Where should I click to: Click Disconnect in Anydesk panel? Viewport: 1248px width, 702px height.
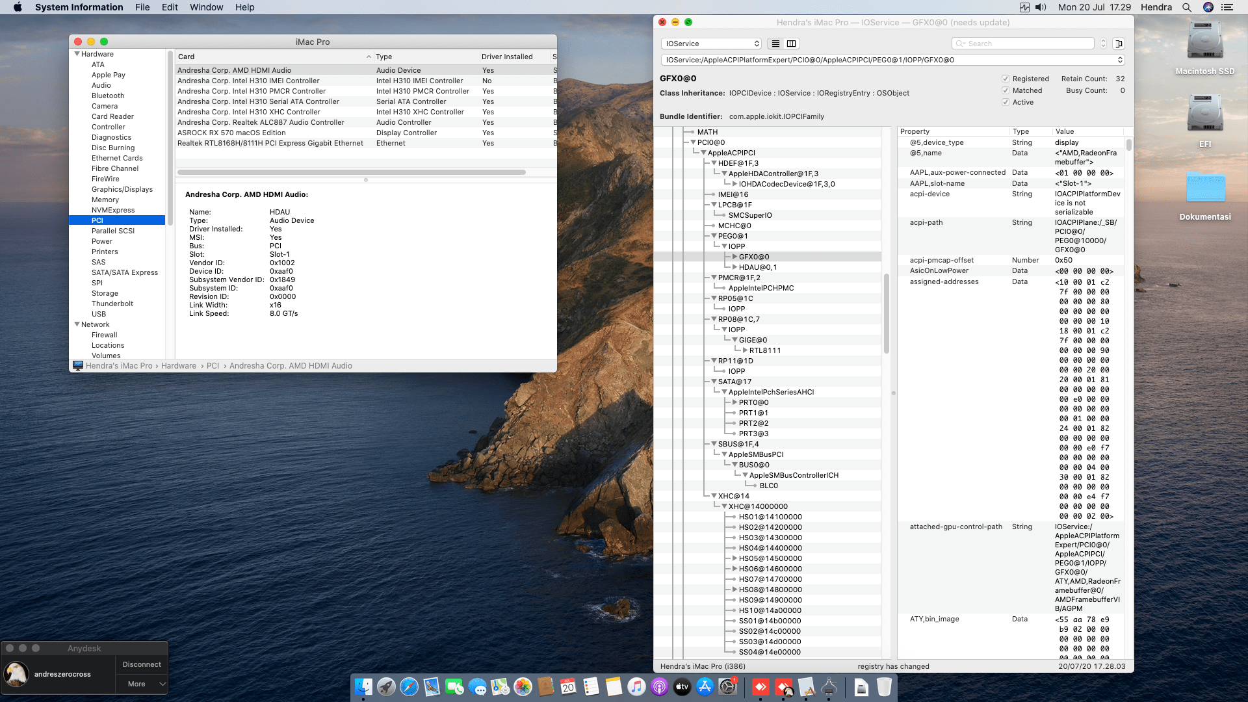click(x=141, y=664)
